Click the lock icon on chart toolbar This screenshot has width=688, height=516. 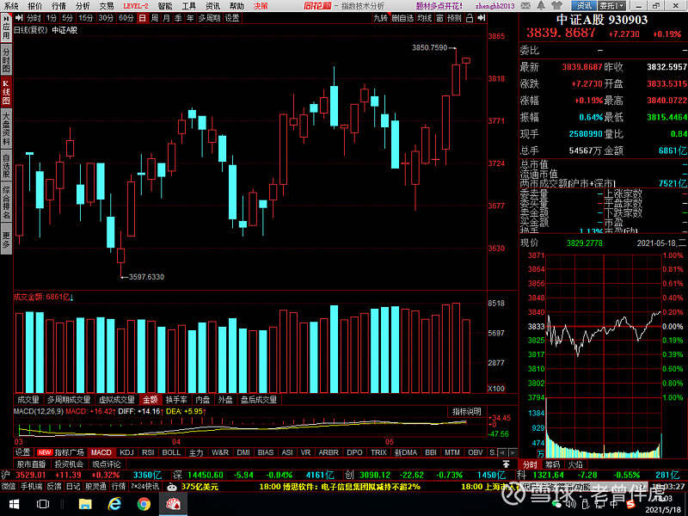point(470,18)
